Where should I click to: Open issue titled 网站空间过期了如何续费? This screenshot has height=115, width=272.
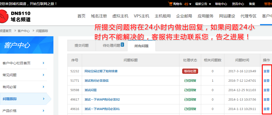point(101,71)
